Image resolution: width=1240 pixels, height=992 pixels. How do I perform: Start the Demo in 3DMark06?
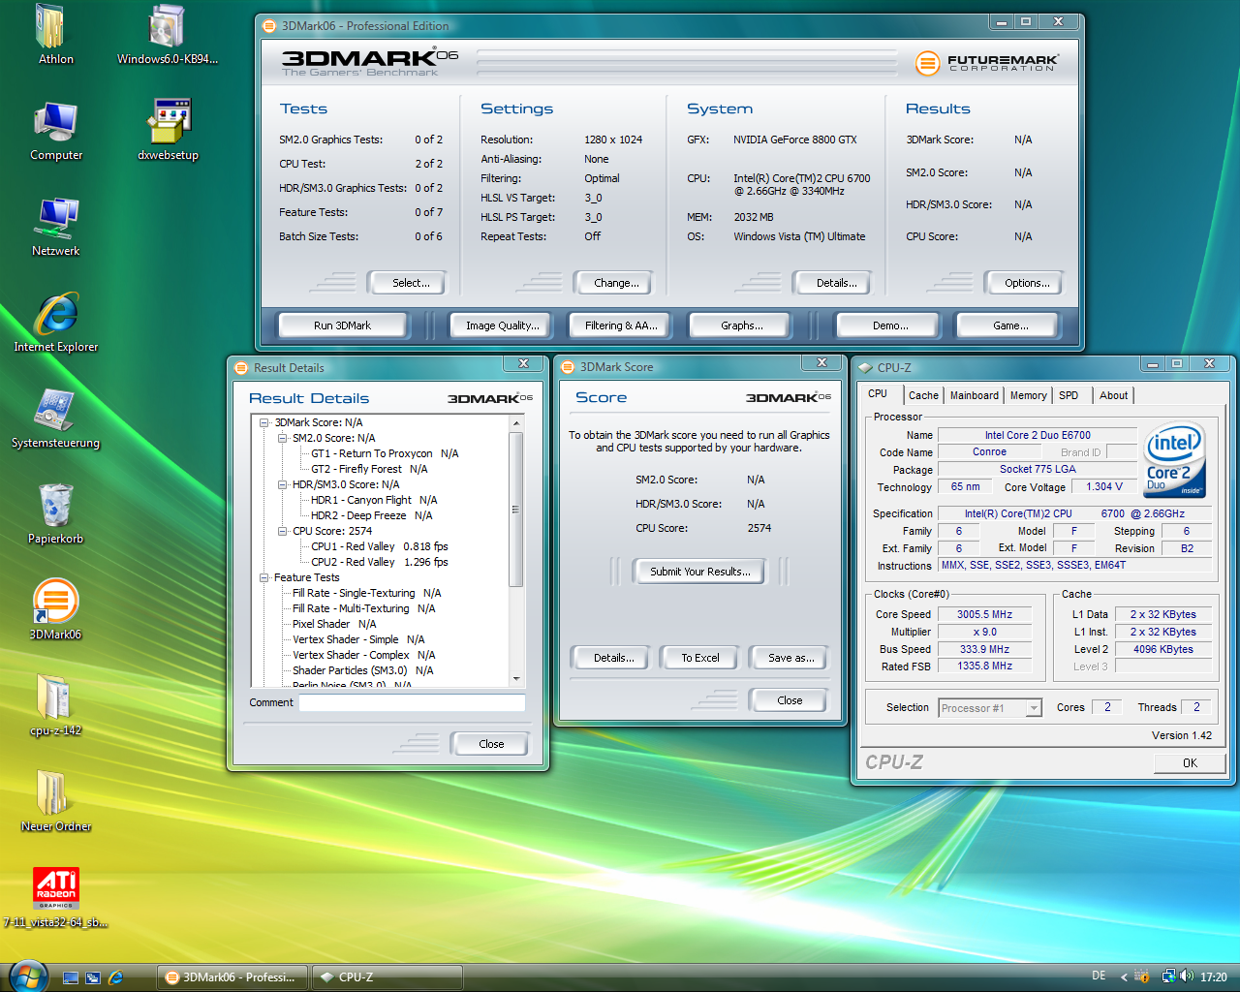click(890, 325)
